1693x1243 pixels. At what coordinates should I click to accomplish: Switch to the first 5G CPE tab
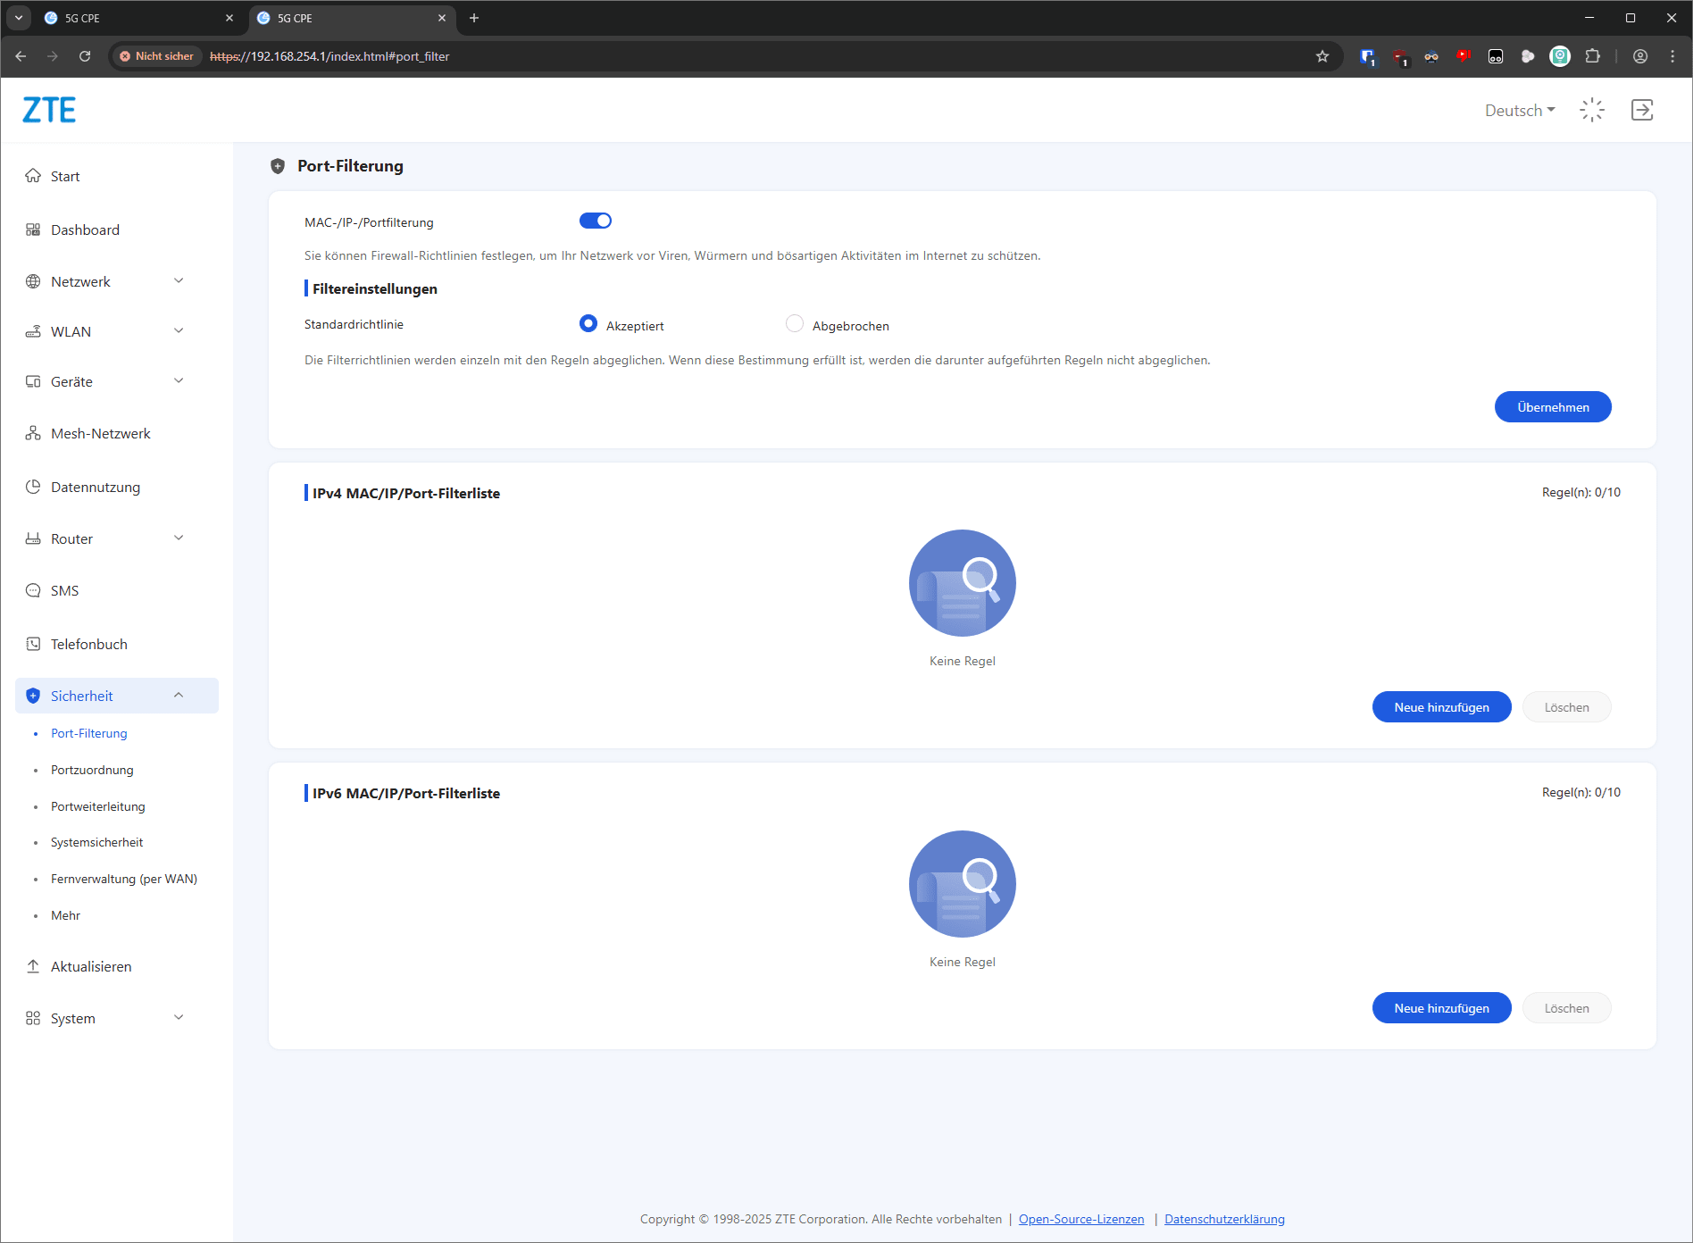(x=138, y=18)
